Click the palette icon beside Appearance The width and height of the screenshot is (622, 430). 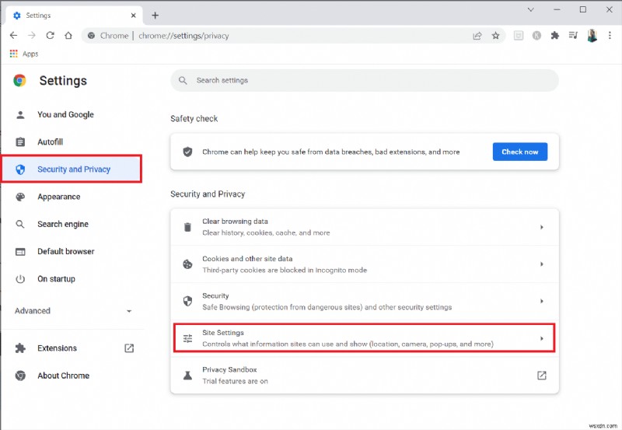click(20, 197)
